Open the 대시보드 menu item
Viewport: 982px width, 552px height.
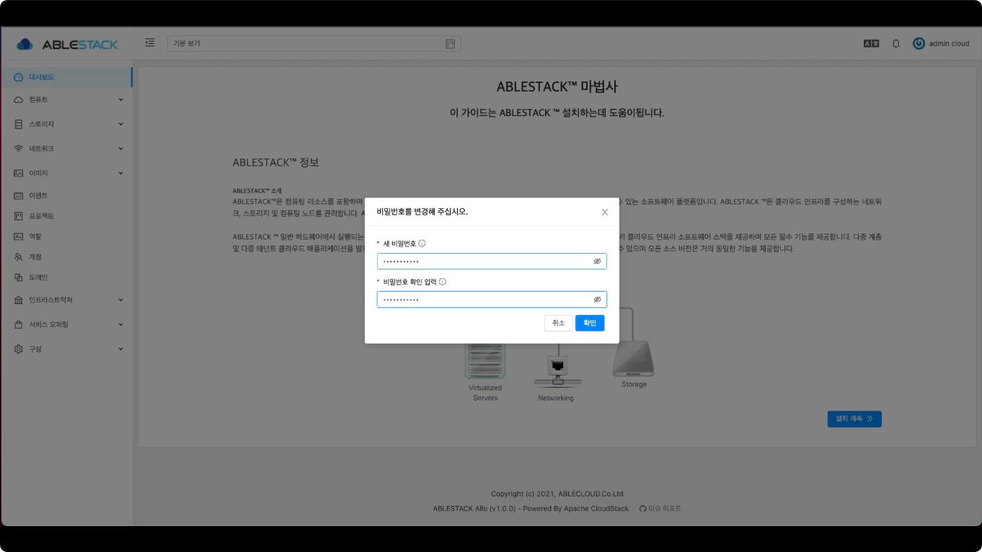66,77
